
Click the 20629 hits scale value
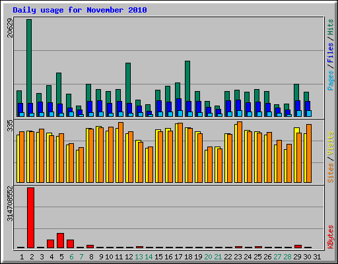click(x=10, y=28)
